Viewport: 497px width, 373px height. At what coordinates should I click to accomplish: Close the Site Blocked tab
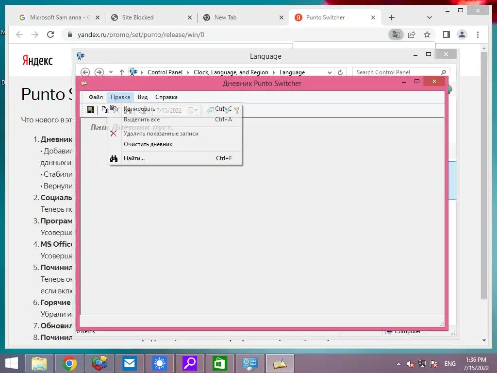190,17
